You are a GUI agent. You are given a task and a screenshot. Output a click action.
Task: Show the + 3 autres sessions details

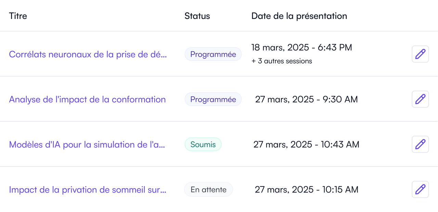point(282,61)
